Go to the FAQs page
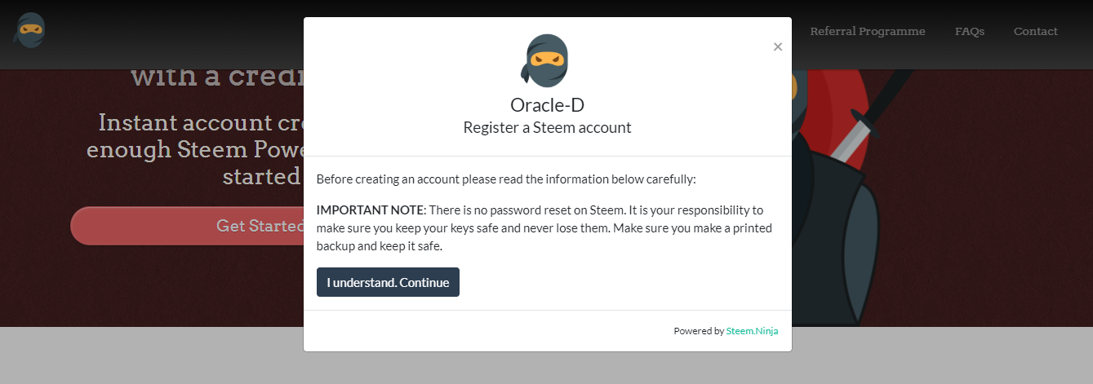1093x384 pixels. click(x=970, y=31)
